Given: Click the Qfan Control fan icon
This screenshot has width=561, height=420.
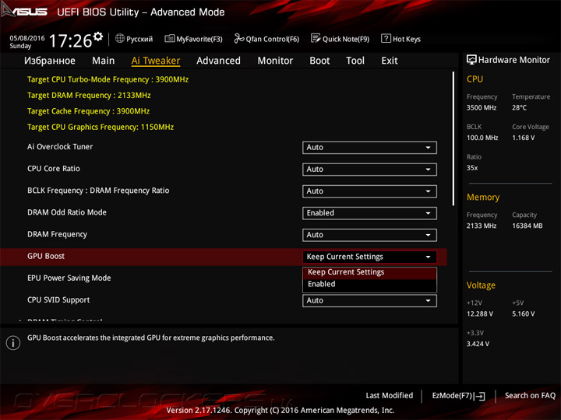Looking at the screenshot, I should [239, 38].
